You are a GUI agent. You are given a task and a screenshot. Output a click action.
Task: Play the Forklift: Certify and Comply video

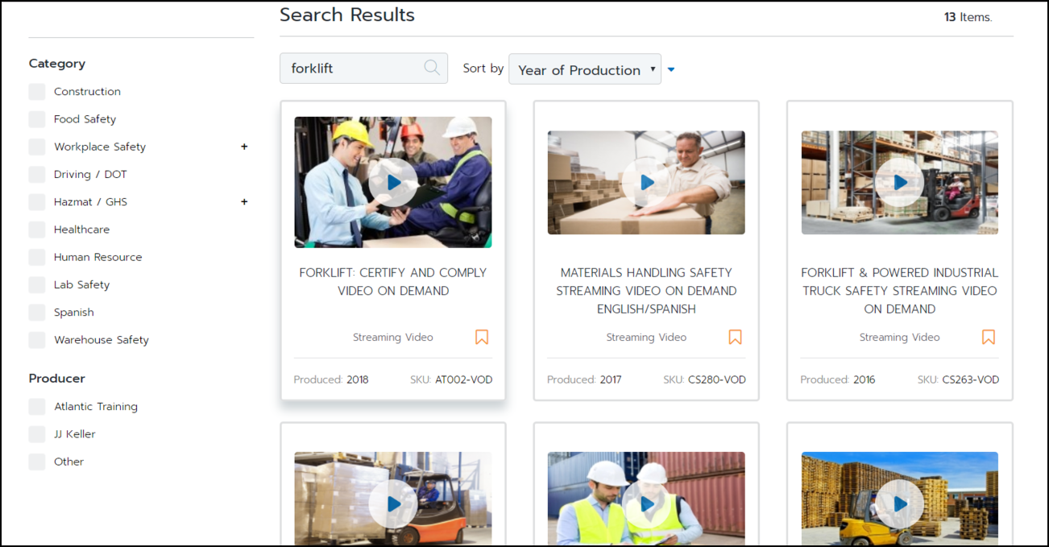[393, 182]
